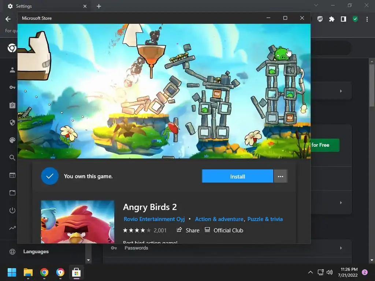Image resolution: width=375 pixels, height=281 pixels.
Task: Open the On startup power icon
Action: tap(12, 210)
